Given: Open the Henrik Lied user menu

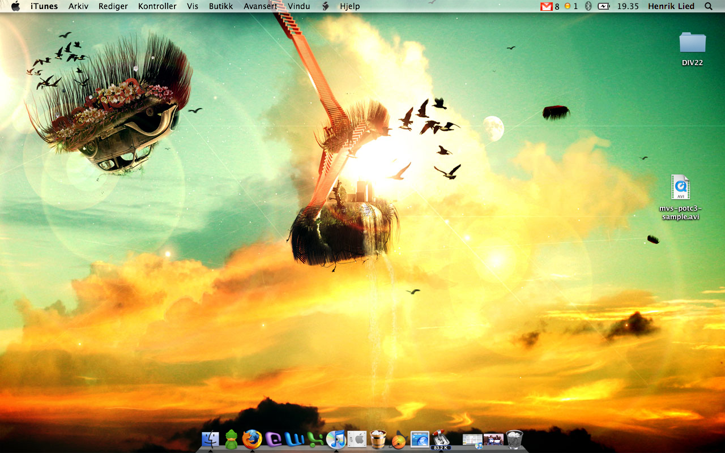Looking at the screenshot, I should click(x=671, y=6).
